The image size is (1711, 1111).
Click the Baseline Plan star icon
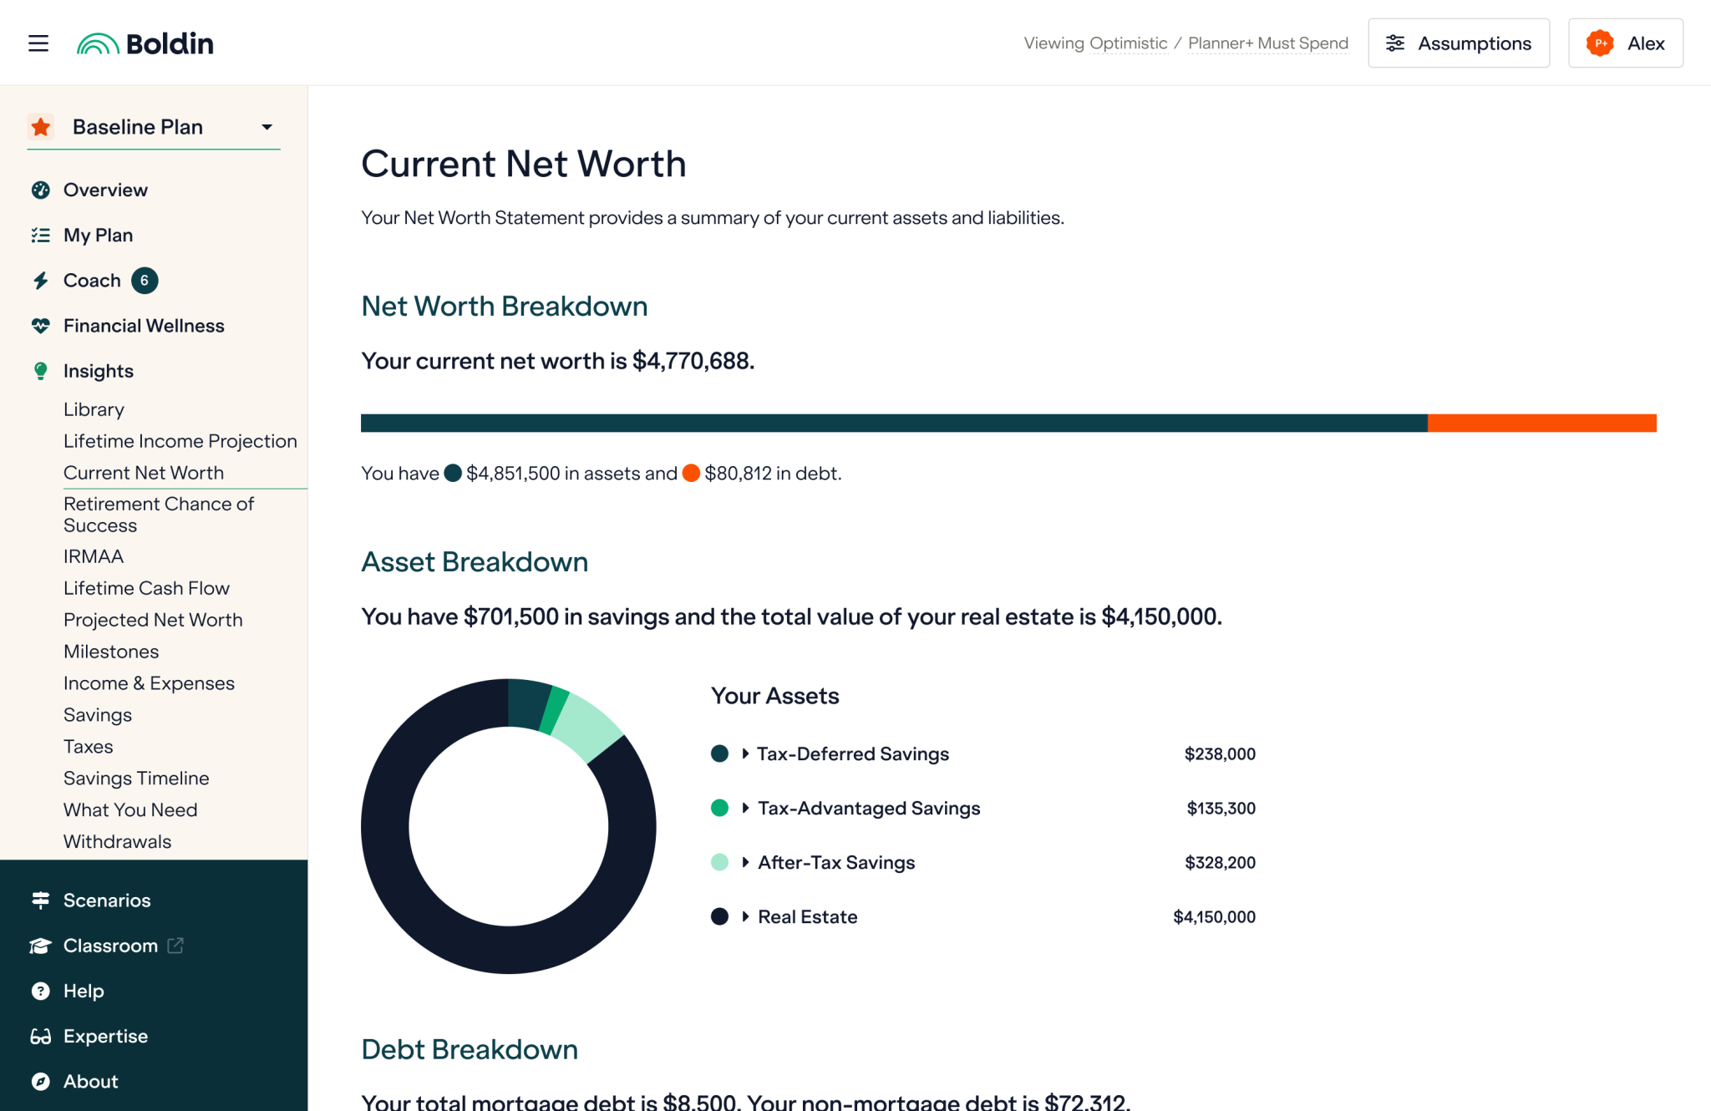point(41,127)
